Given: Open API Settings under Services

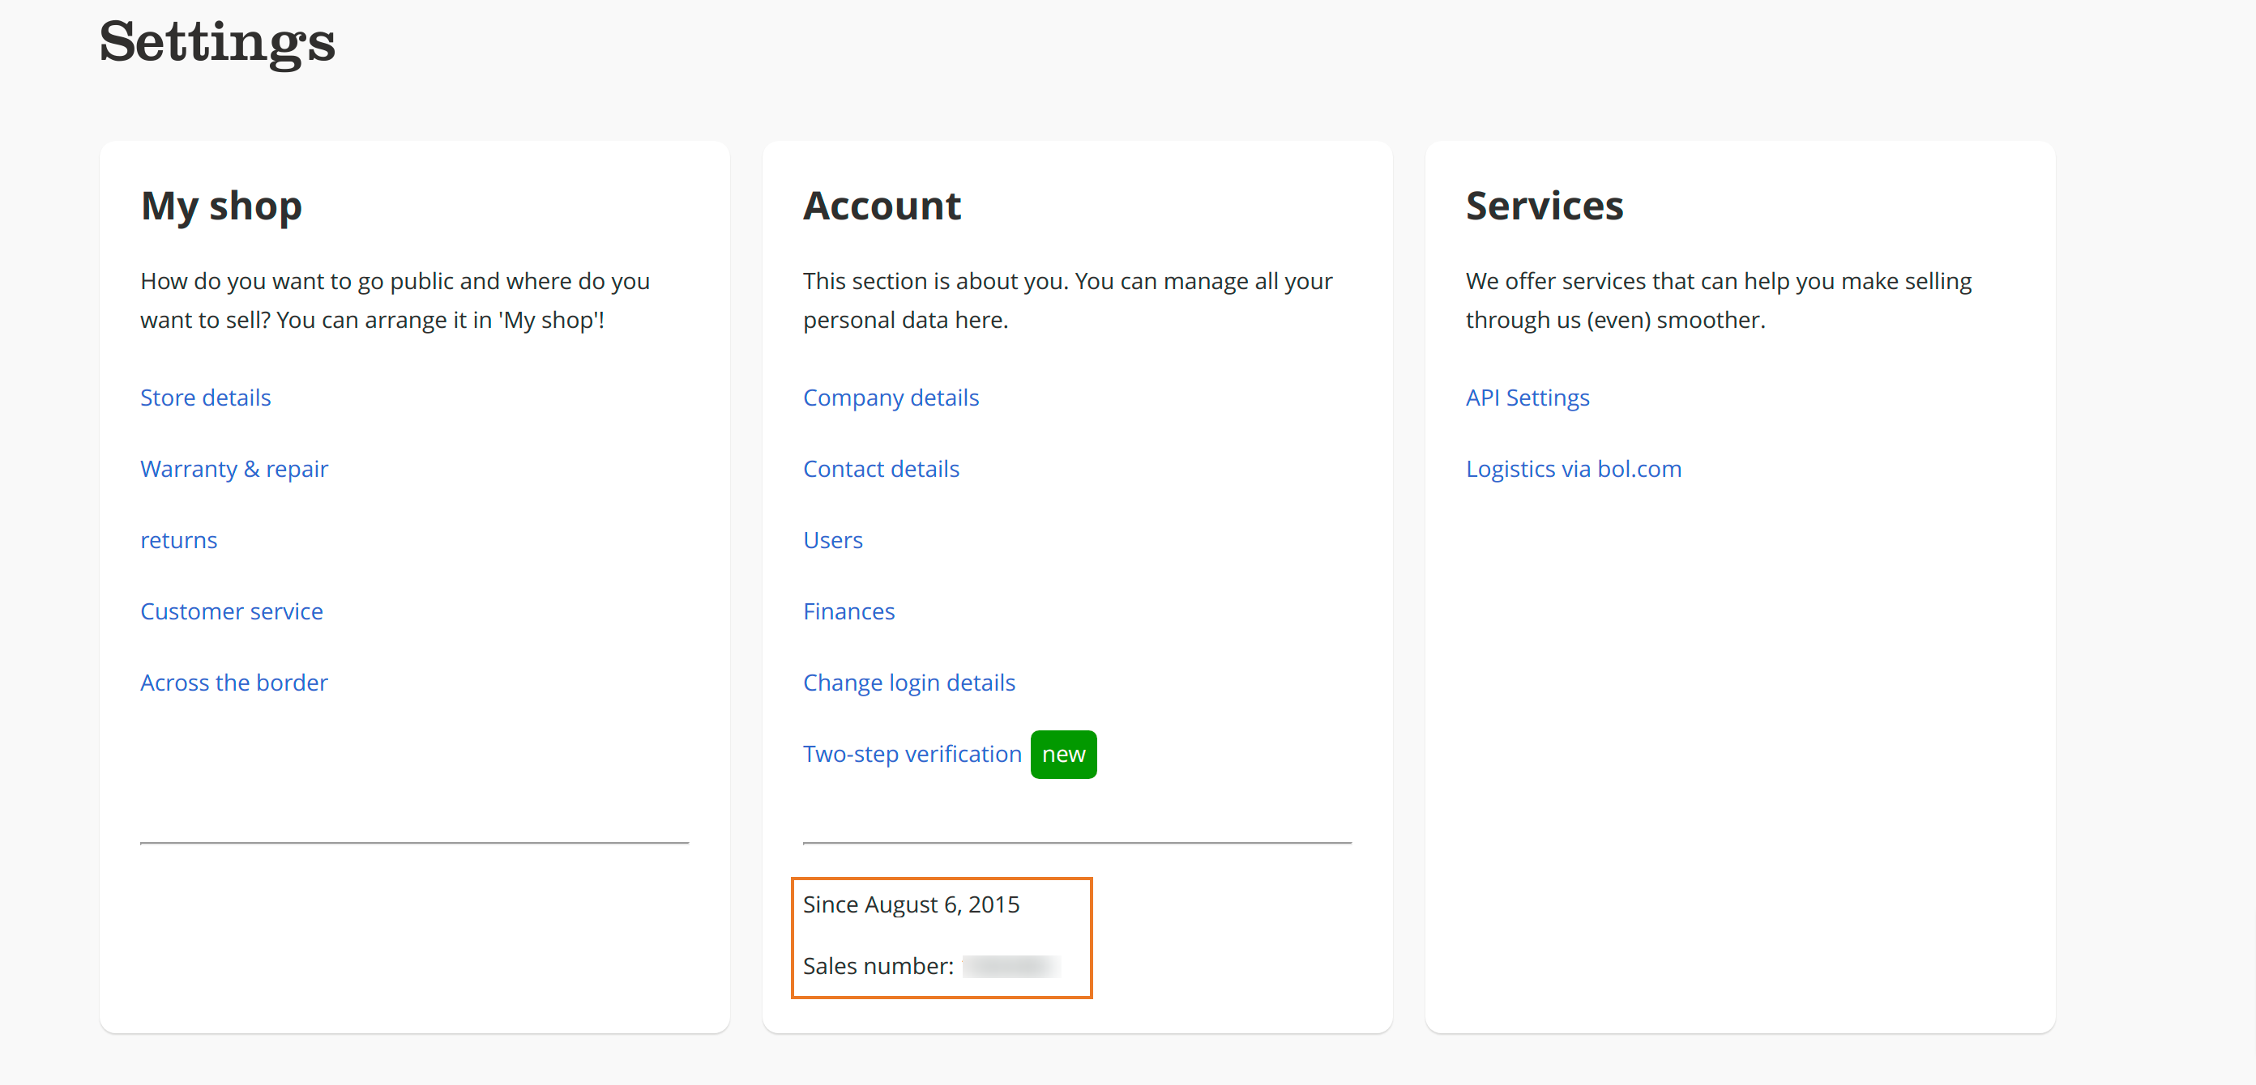Looking at the screenshot, I should pyautogui.click(x=1527, y=398).
